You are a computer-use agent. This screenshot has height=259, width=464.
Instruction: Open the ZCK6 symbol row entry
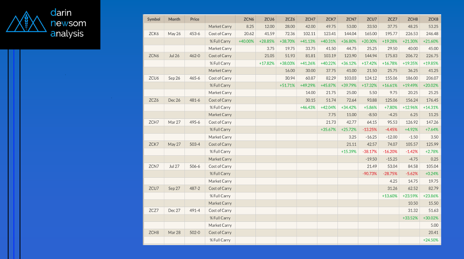[x=154, y=34]
